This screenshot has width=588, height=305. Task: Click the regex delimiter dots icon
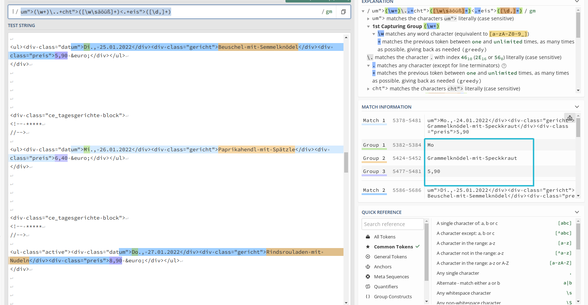tap(13, 12)
